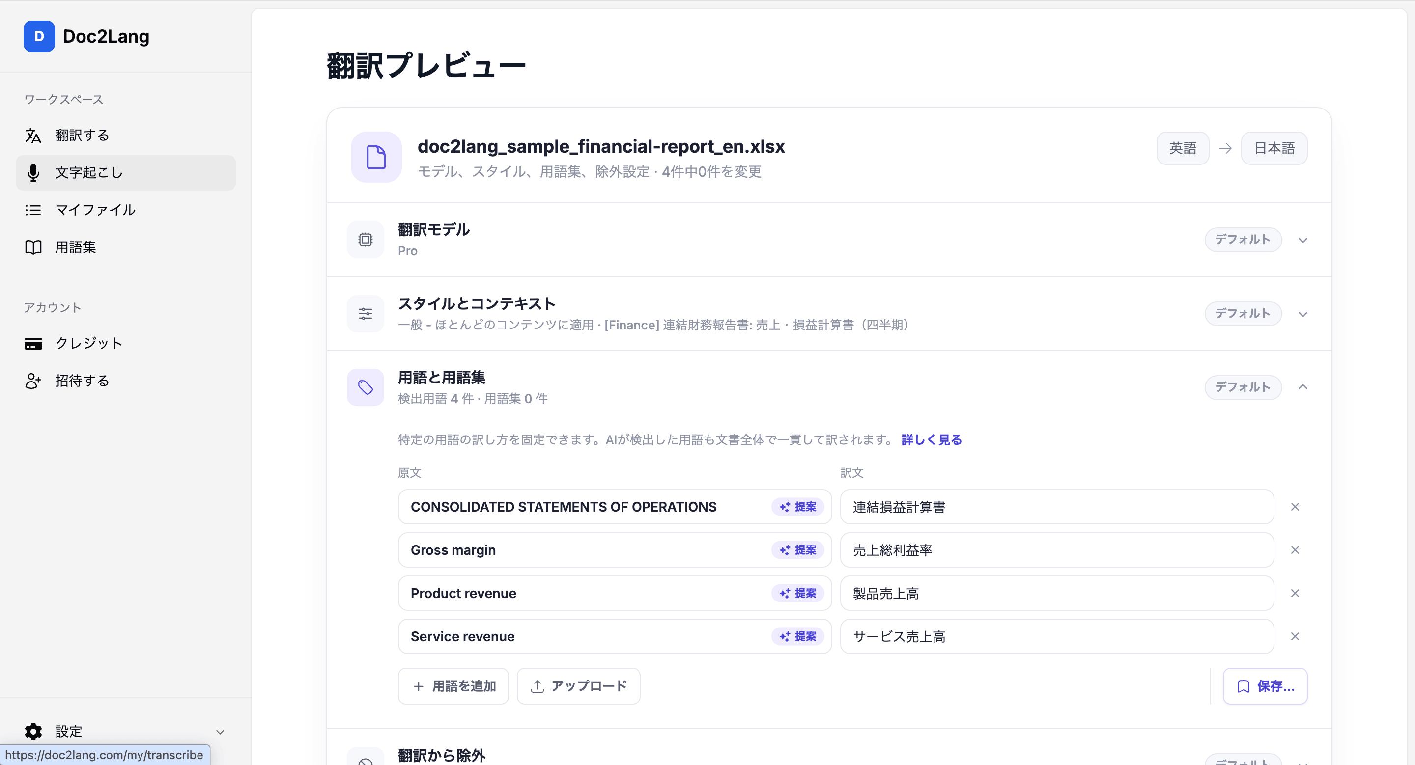Click the 提案 badge on Service revenue row
This screenshot has height=765, width=1415.
click(797, 636)
